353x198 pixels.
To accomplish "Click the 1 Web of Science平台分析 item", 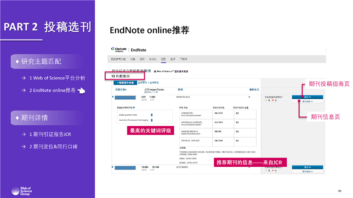I will click(x=57, y=78).
